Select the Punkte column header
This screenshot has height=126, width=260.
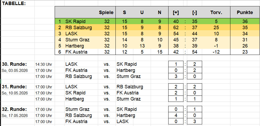245,12
